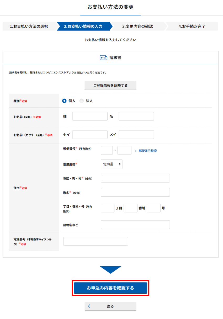Click the メイ kana first name field

coord(136,135)
